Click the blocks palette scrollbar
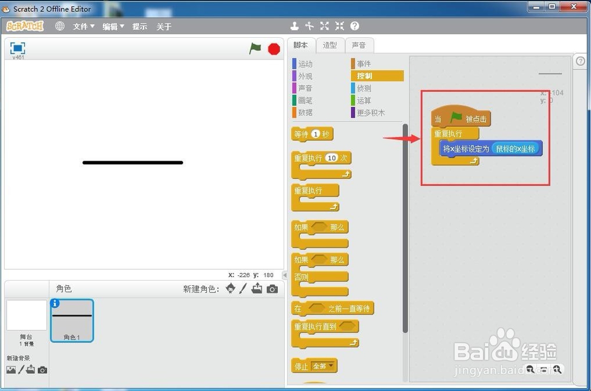This screenshot has width=591, height=391. (x=405, y=228)
